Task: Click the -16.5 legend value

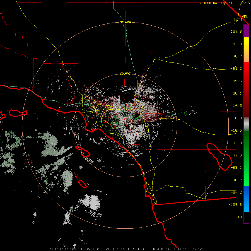Action: click(236, 131)
